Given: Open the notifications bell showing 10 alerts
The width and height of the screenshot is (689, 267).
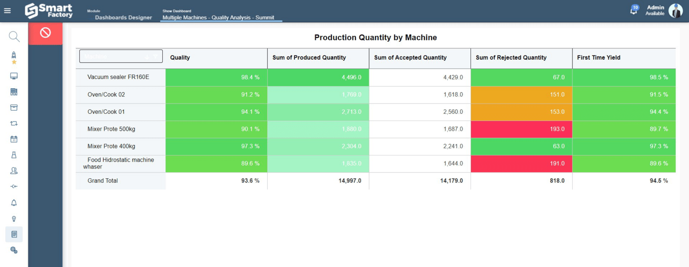Looking at the screenshot, I should [633, 10].
